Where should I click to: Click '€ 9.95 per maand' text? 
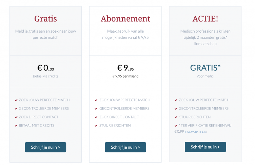(x=125, y=76)
